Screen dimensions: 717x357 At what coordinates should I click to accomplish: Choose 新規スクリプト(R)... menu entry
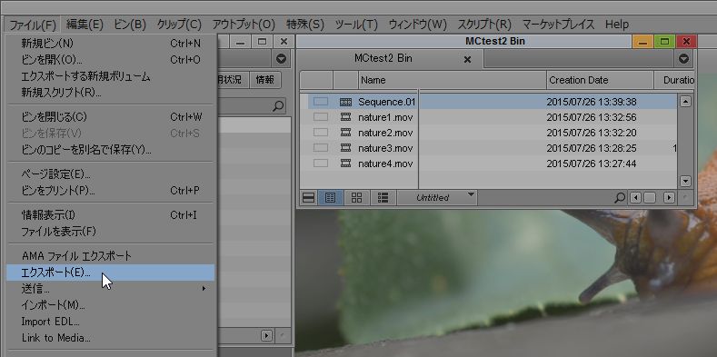tap(111, 93)
